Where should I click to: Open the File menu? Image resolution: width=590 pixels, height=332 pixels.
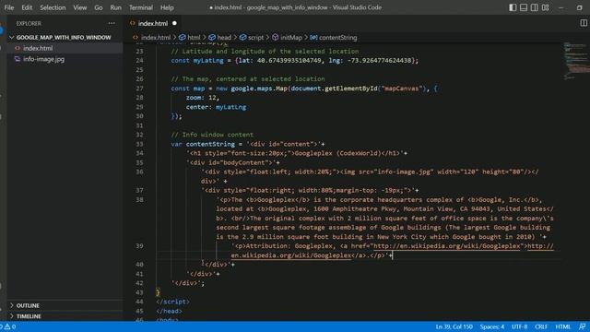tap(9, 7)
